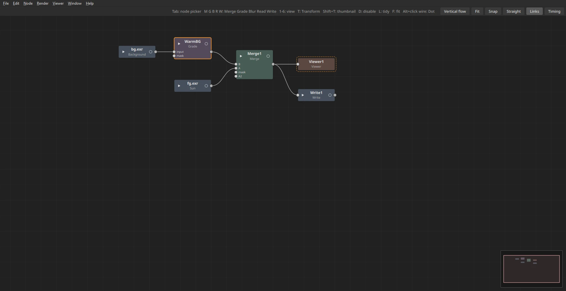Click the WarmBG input port

click(x=174, y=52)
